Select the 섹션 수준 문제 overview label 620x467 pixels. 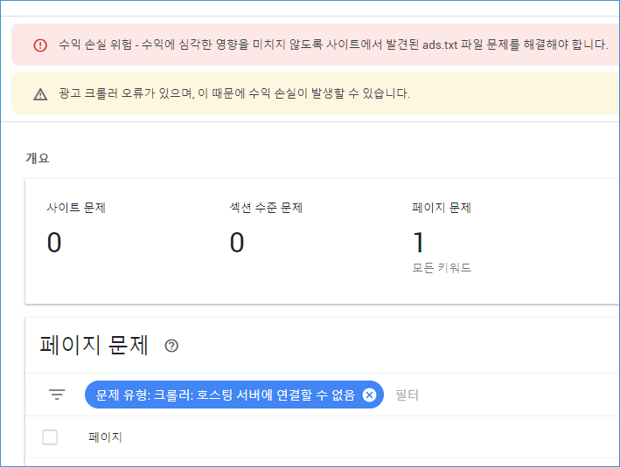[x=266, y=207]
